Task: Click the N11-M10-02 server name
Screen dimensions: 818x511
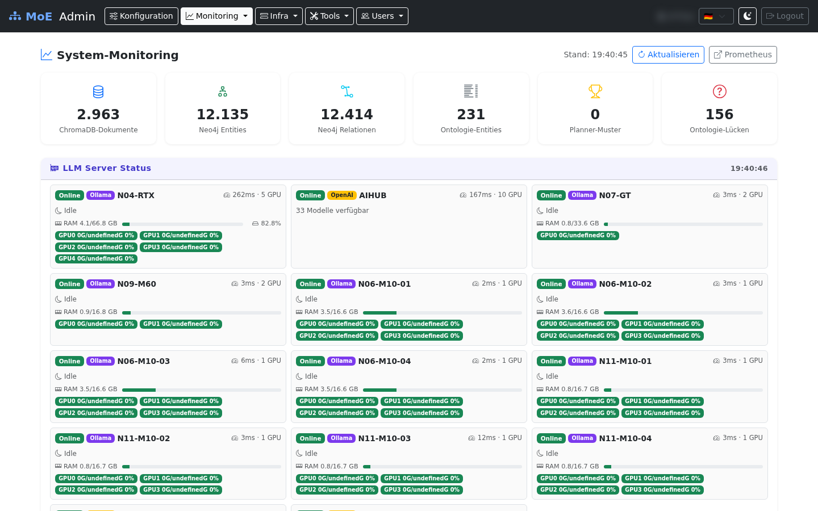Action: pyautogui.click(x=144, y=438)
